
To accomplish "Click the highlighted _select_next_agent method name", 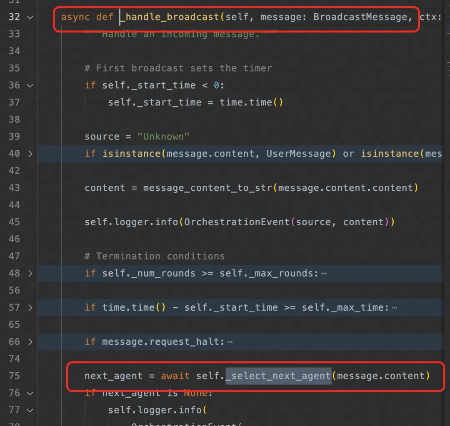I will point(278,376).
